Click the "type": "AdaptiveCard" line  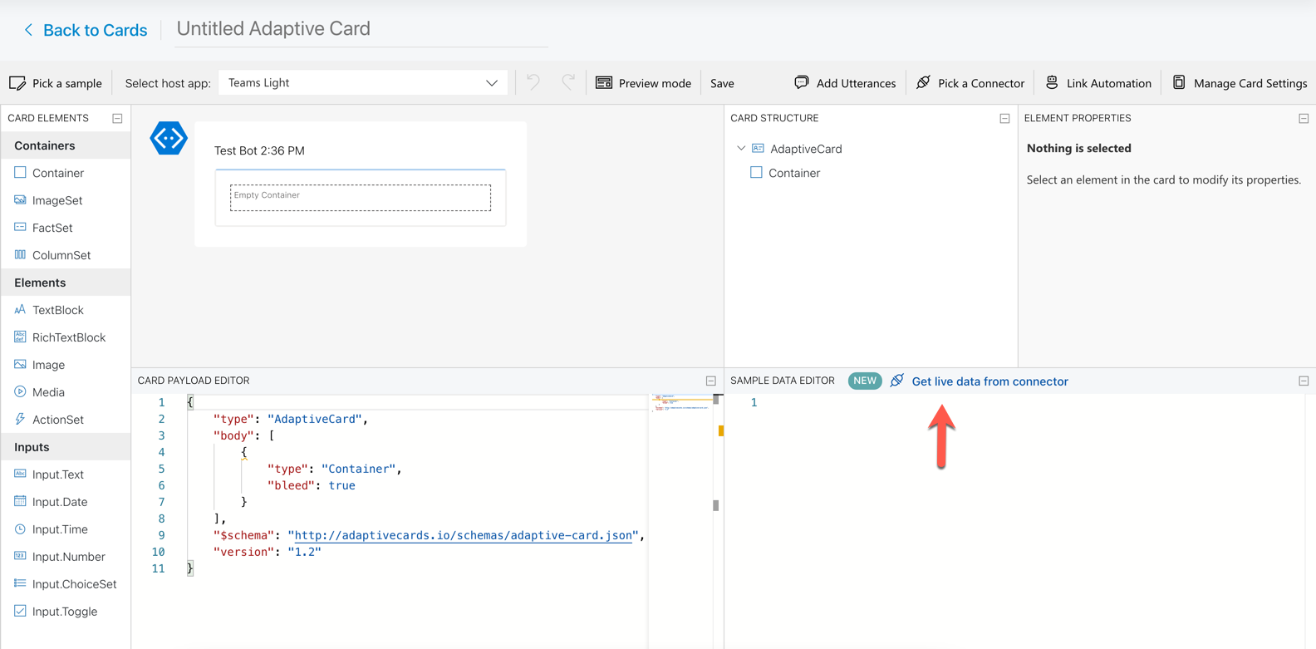coord(291,419)
